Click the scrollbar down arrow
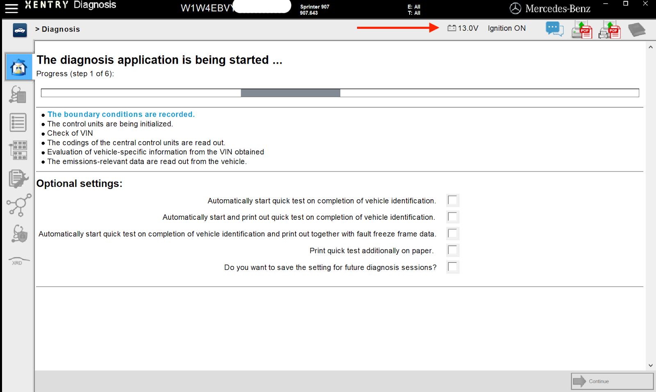 coord(650,365)
